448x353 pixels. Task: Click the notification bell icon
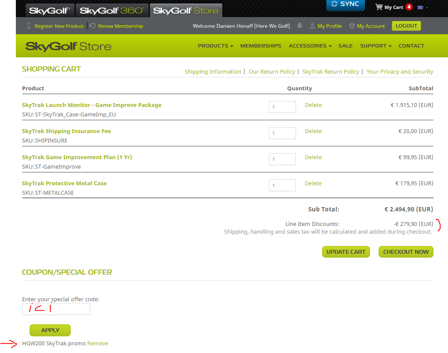pyautogui.click(x=300, y=26)
